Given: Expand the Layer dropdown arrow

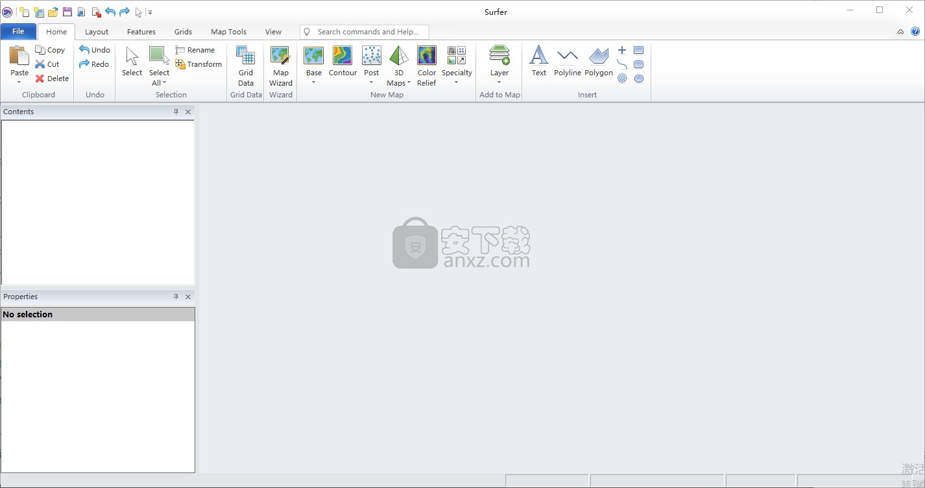Looking at the screenshot, I should click(499, 82).
